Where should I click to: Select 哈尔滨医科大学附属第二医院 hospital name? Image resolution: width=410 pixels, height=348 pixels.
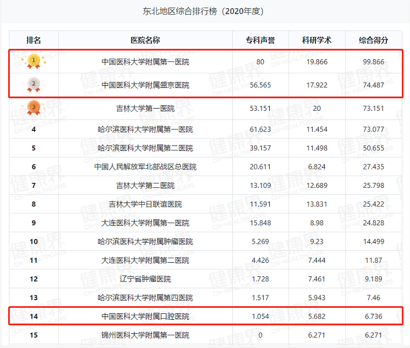(145, 148)
